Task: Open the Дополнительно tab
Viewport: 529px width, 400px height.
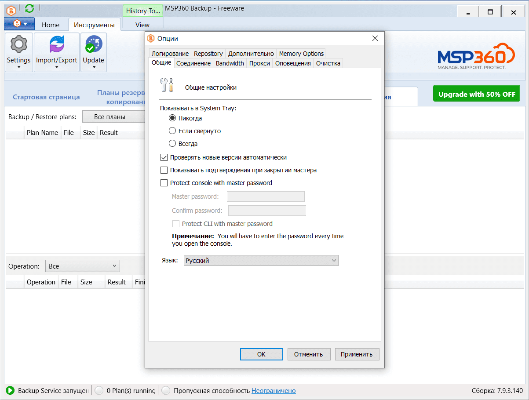Action: (x=251, y=54)
